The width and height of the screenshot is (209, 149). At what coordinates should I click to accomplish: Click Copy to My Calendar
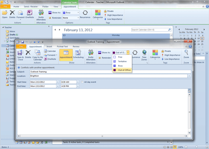(38, 55)
